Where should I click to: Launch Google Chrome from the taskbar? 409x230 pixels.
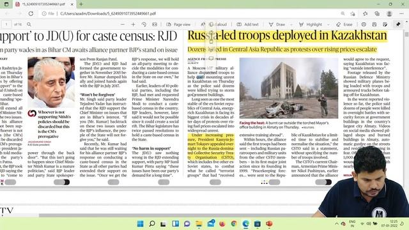pos(234,224)
